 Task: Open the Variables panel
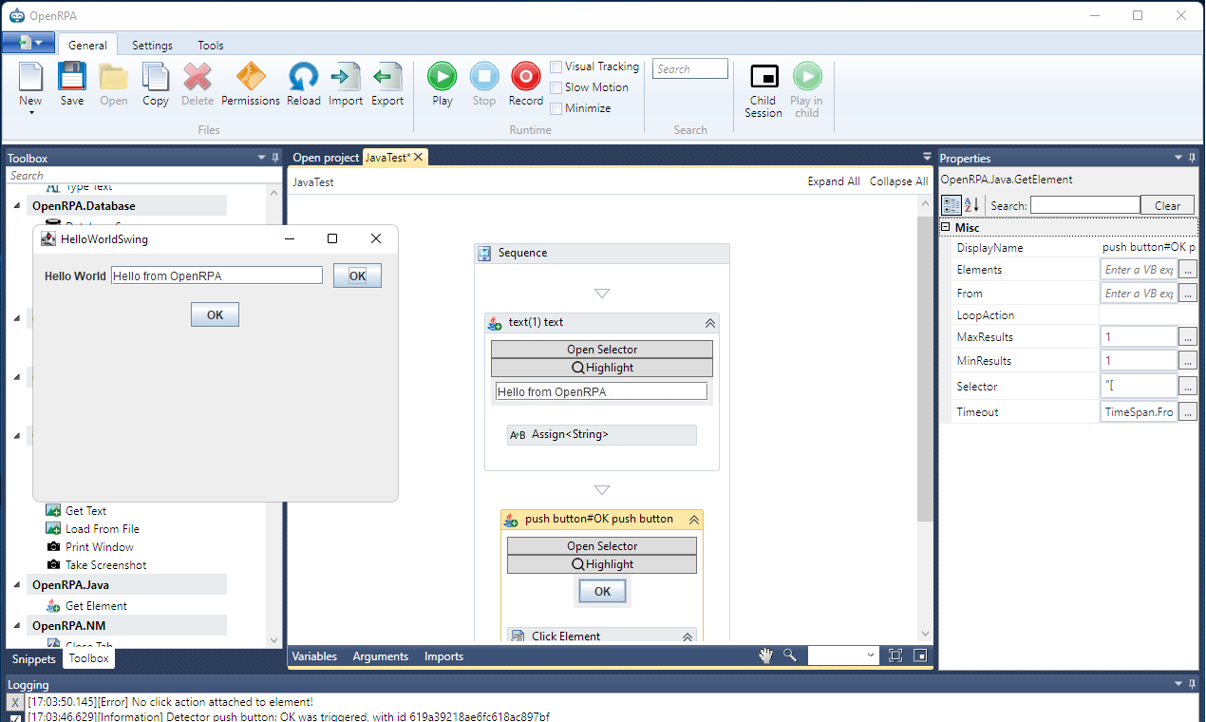point(314,656)
